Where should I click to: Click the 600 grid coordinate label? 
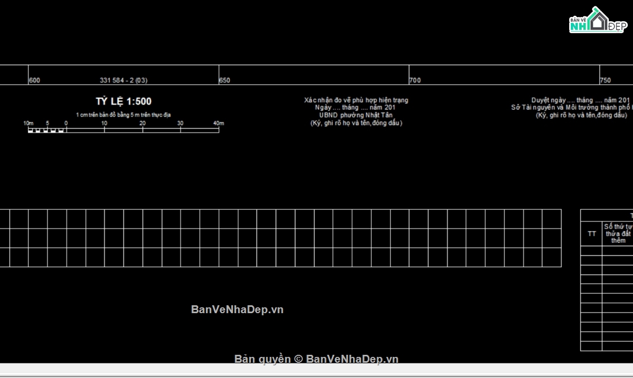click(x=34, y=81)
